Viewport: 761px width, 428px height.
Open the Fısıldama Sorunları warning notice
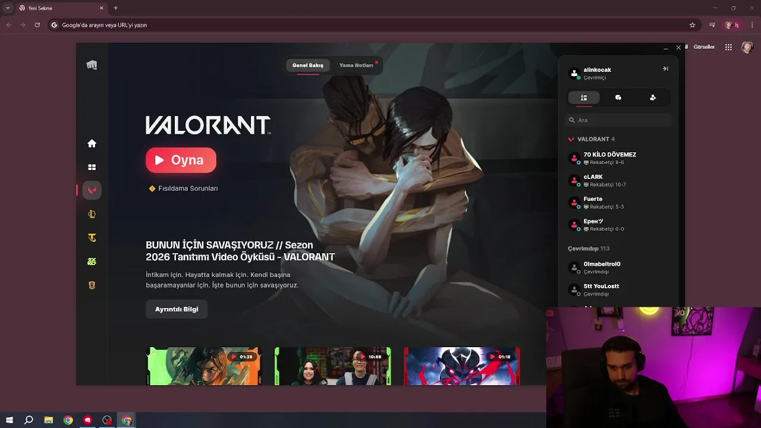183,188
